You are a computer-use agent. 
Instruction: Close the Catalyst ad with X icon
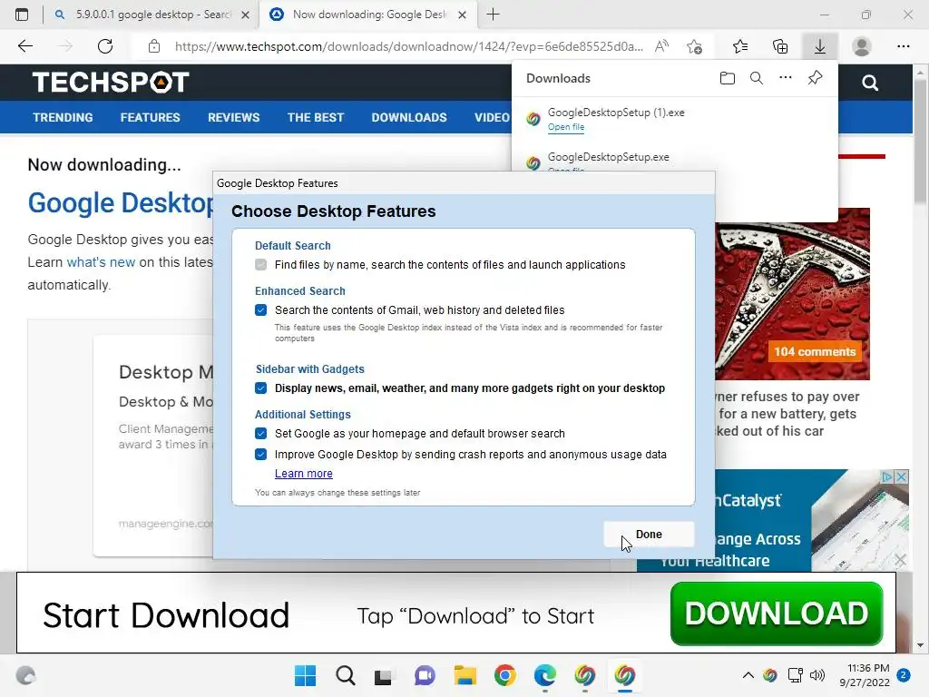(x=901, y=477)
